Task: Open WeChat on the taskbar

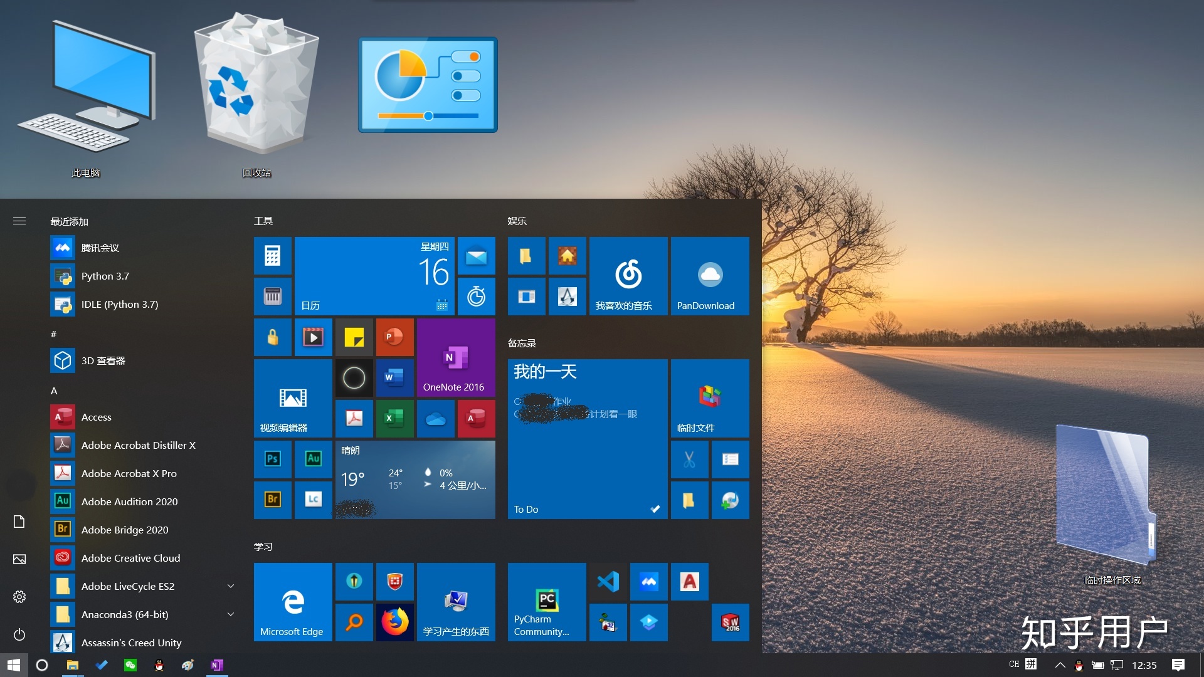Action: [x=130, y=665]
